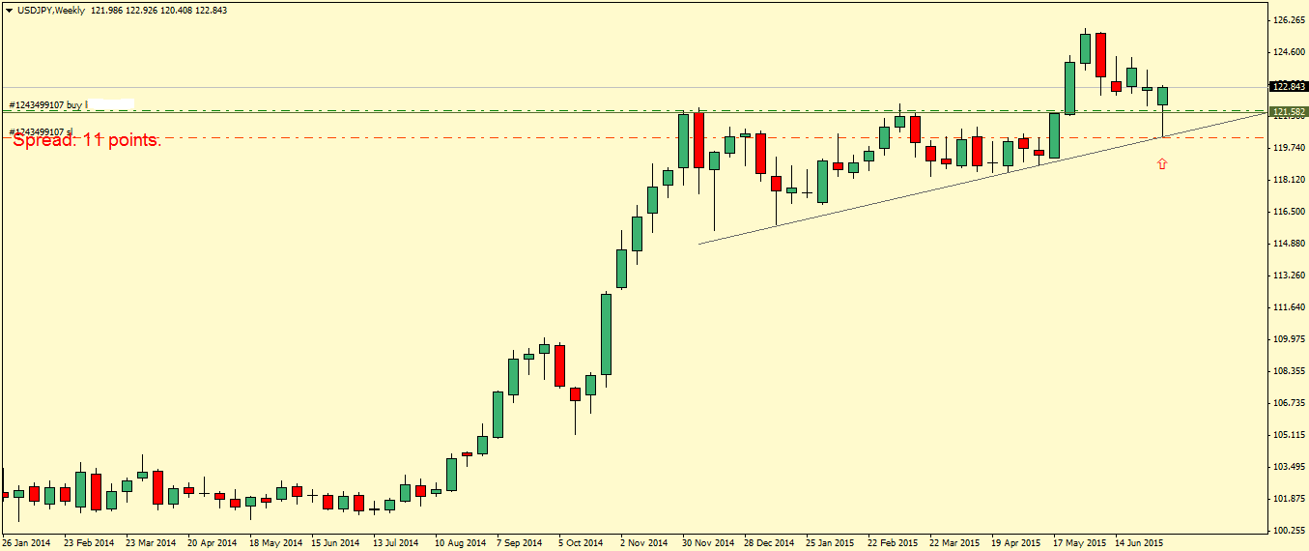
Task: Click the 111.640 price scale value
Action: pyautogui.click(x=1291, y=307)
